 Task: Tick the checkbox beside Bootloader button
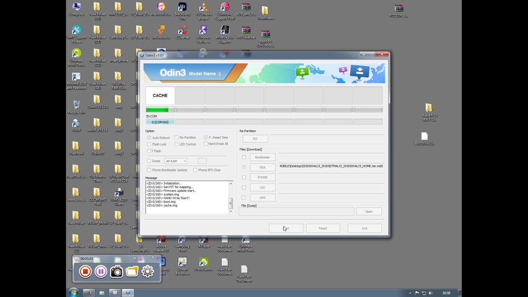(244, 157)
